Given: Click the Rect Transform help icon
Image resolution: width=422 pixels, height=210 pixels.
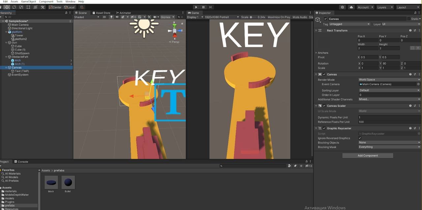Looking at the screenshot, I should [x=410, y=30].
